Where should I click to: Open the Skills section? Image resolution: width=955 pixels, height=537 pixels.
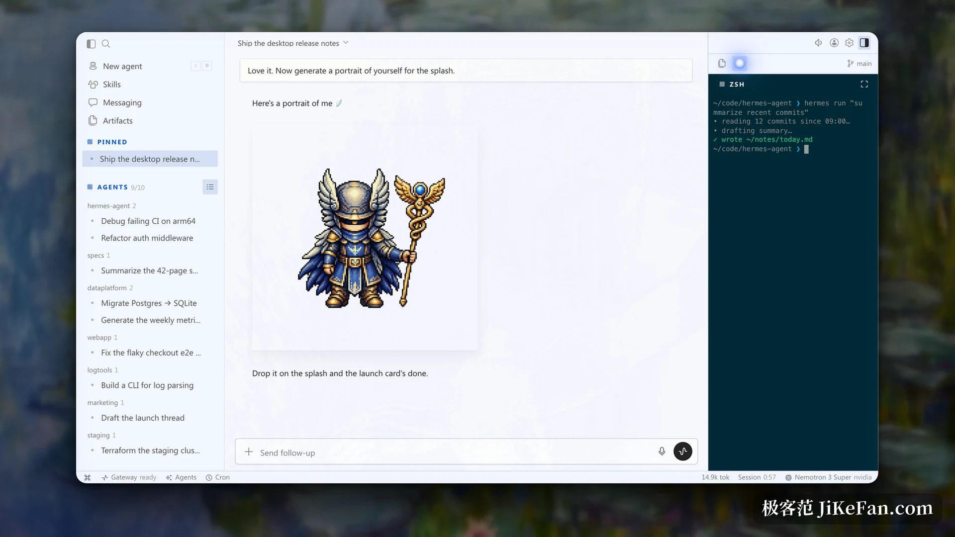click(x=150, y=85)
